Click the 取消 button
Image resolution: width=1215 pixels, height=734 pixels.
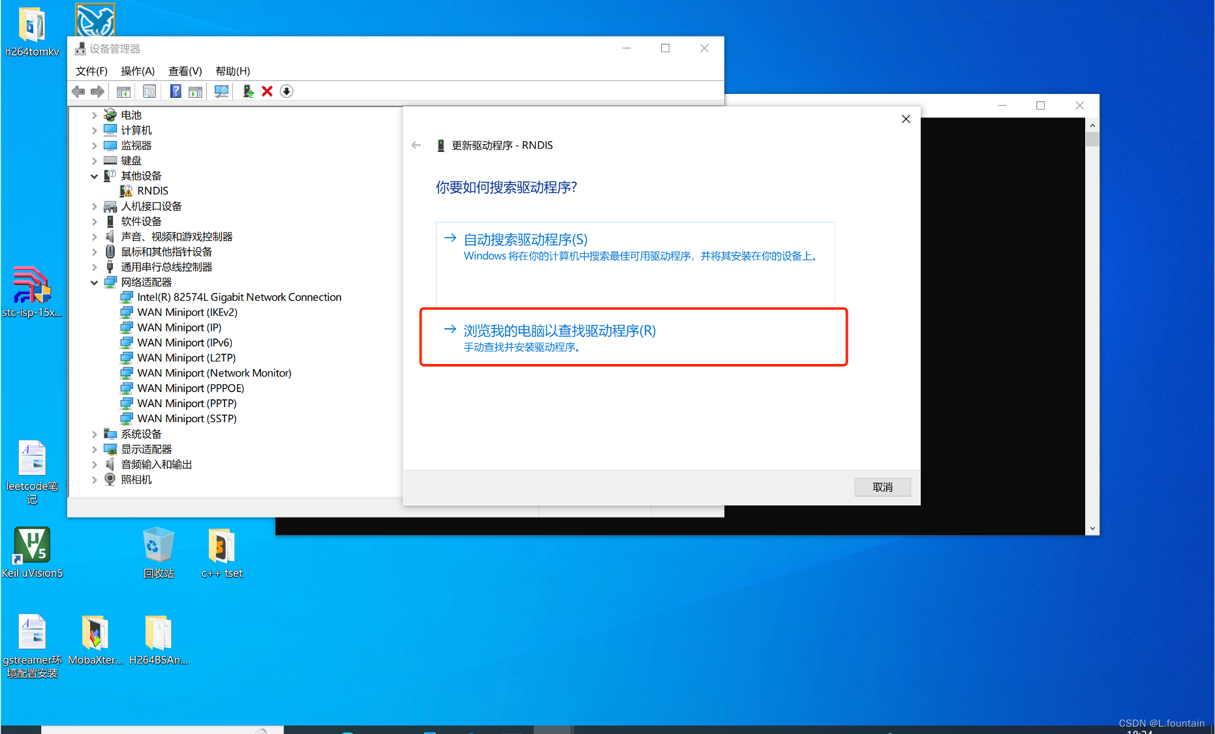pyautogui.click(x=882, y=487)
